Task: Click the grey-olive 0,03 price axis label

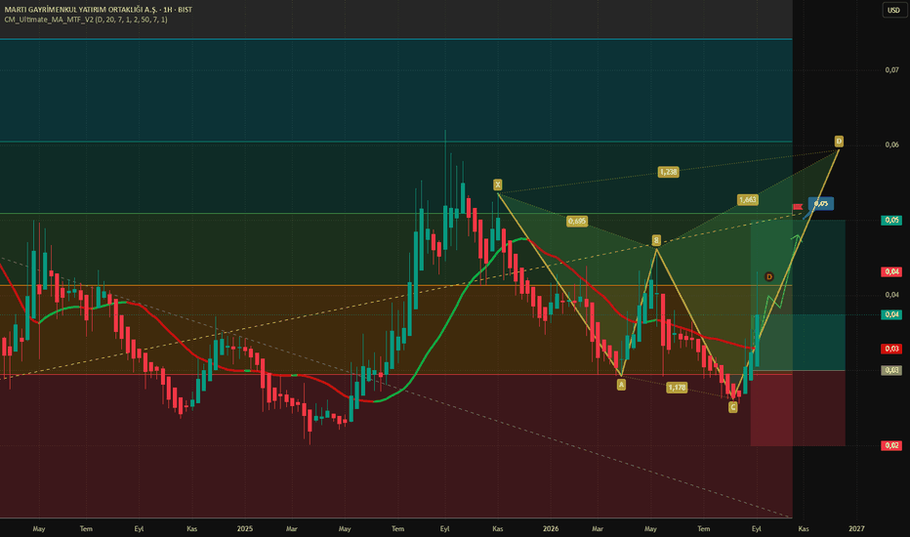Action: pyautogui.click(x=891, y=370)
